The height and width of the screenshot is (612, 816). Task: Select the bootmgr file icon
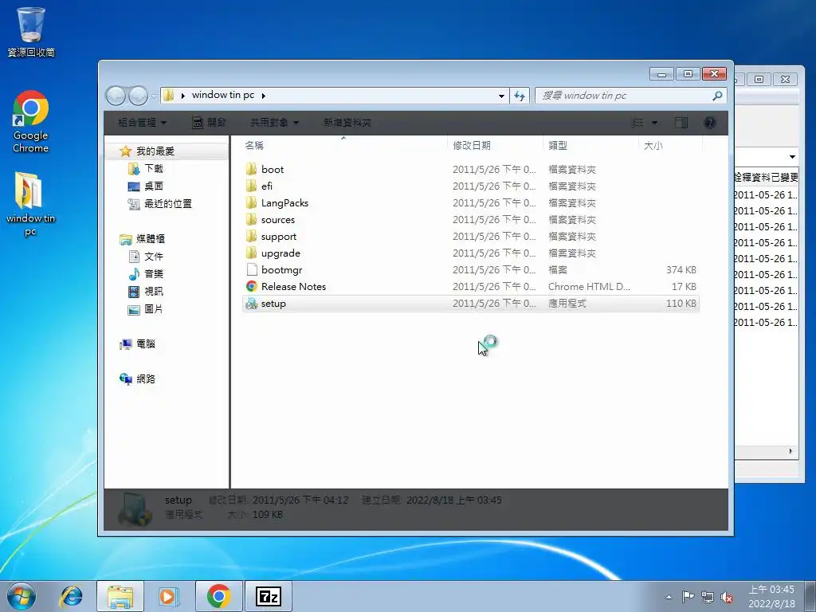pos(252,269)
